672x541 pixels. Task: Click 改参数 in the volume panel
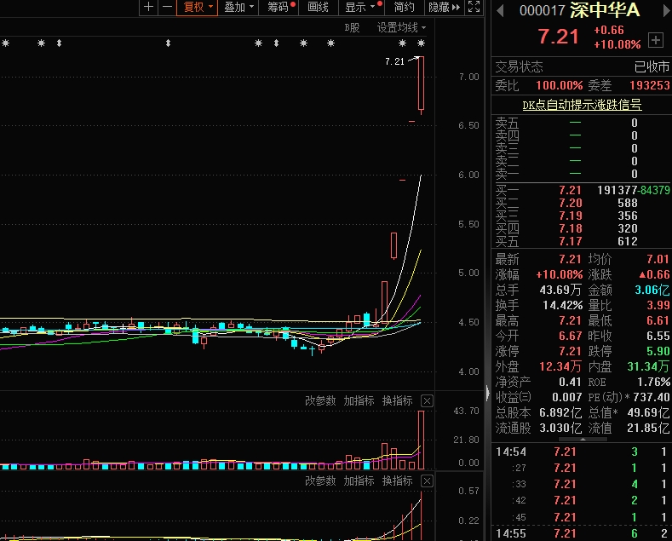point(320,400)
